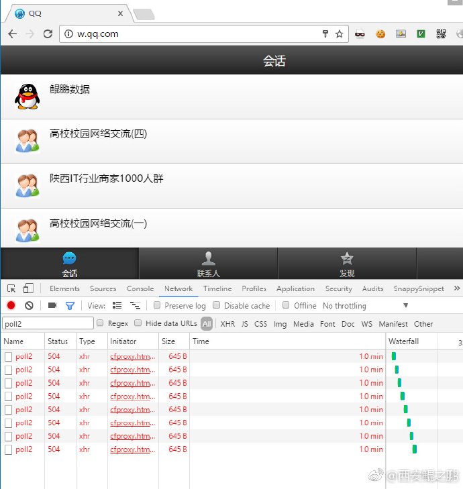
Task: Bookmark this page with star icon
Action: pos(339,34)
